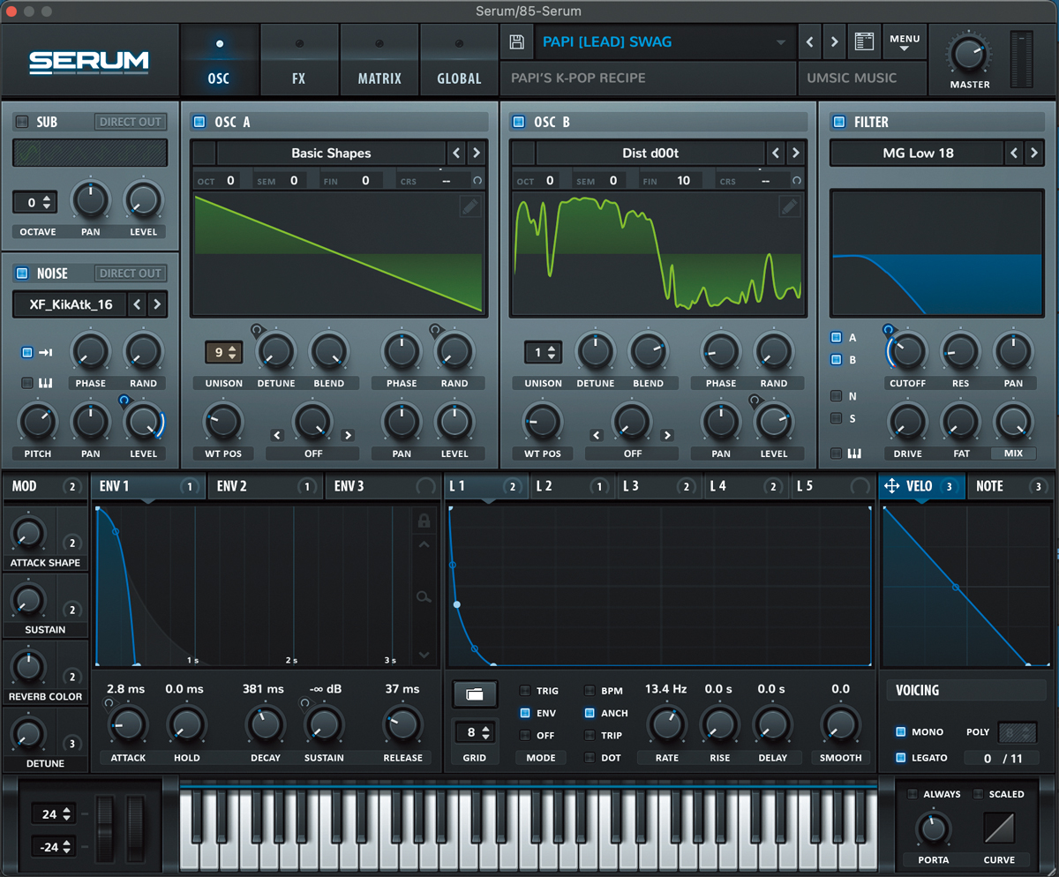Disable the NOISE oscillator

[x=22, y=274]
